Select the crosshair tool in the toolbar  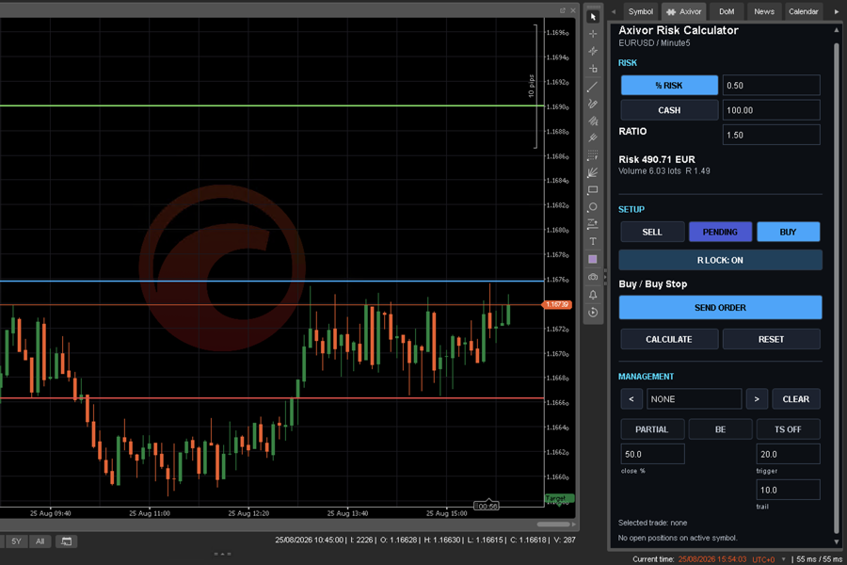(593, 34)
